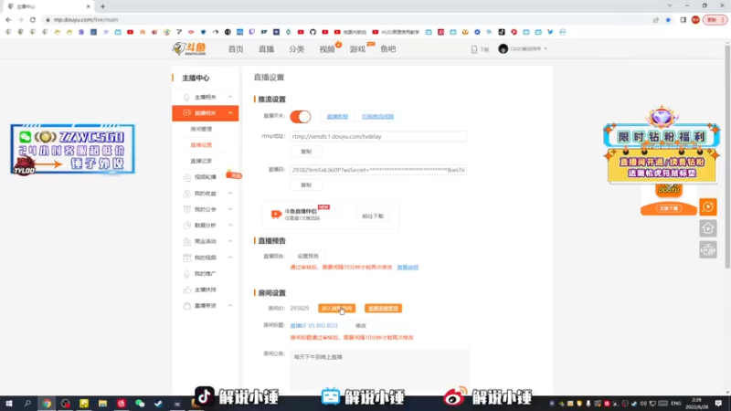Select 房间管理 in the sidebar submenu
This screenshot has height=411, width=731.
201,129
